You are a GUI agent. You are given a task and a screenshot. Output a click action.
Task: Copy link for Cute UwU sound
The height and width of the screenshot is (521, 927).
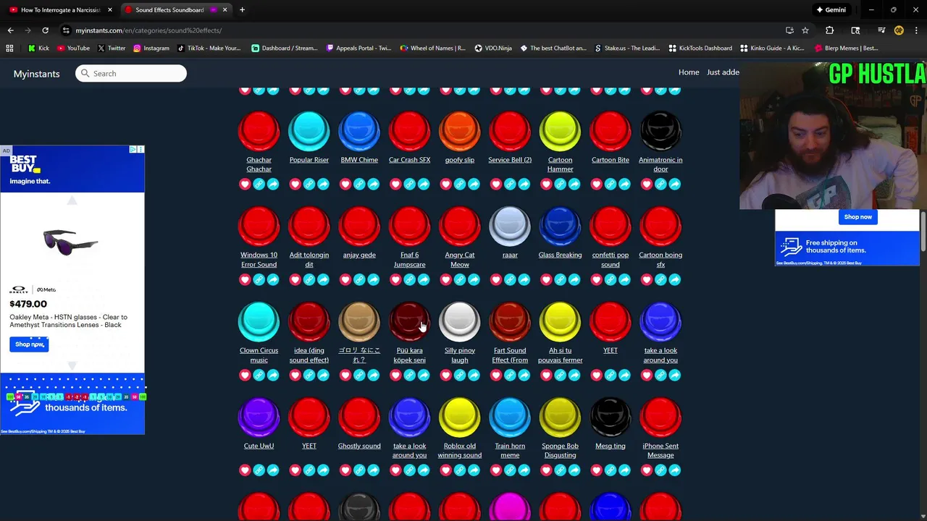259,470
